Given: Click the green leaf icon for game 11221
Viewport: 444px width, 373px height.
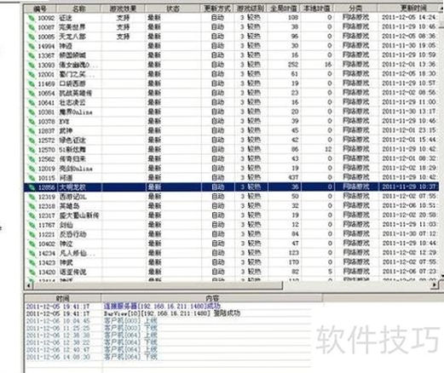Looking at the screenshot, I should click(x=31, y=234).
